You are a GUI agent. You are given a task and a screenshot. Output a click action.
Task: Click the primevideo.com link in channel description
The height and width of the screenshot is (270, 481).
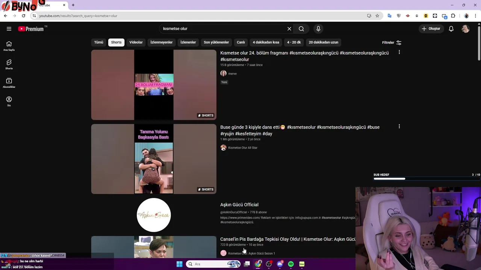[x=240, y=218]
